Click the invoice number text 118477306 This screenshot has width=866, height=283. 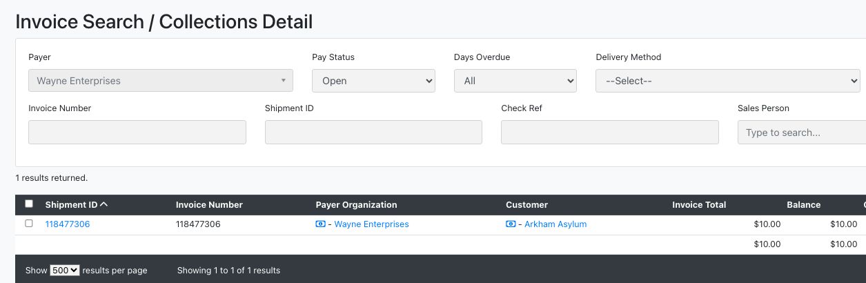pyautogui.click(x=198, y=224)
